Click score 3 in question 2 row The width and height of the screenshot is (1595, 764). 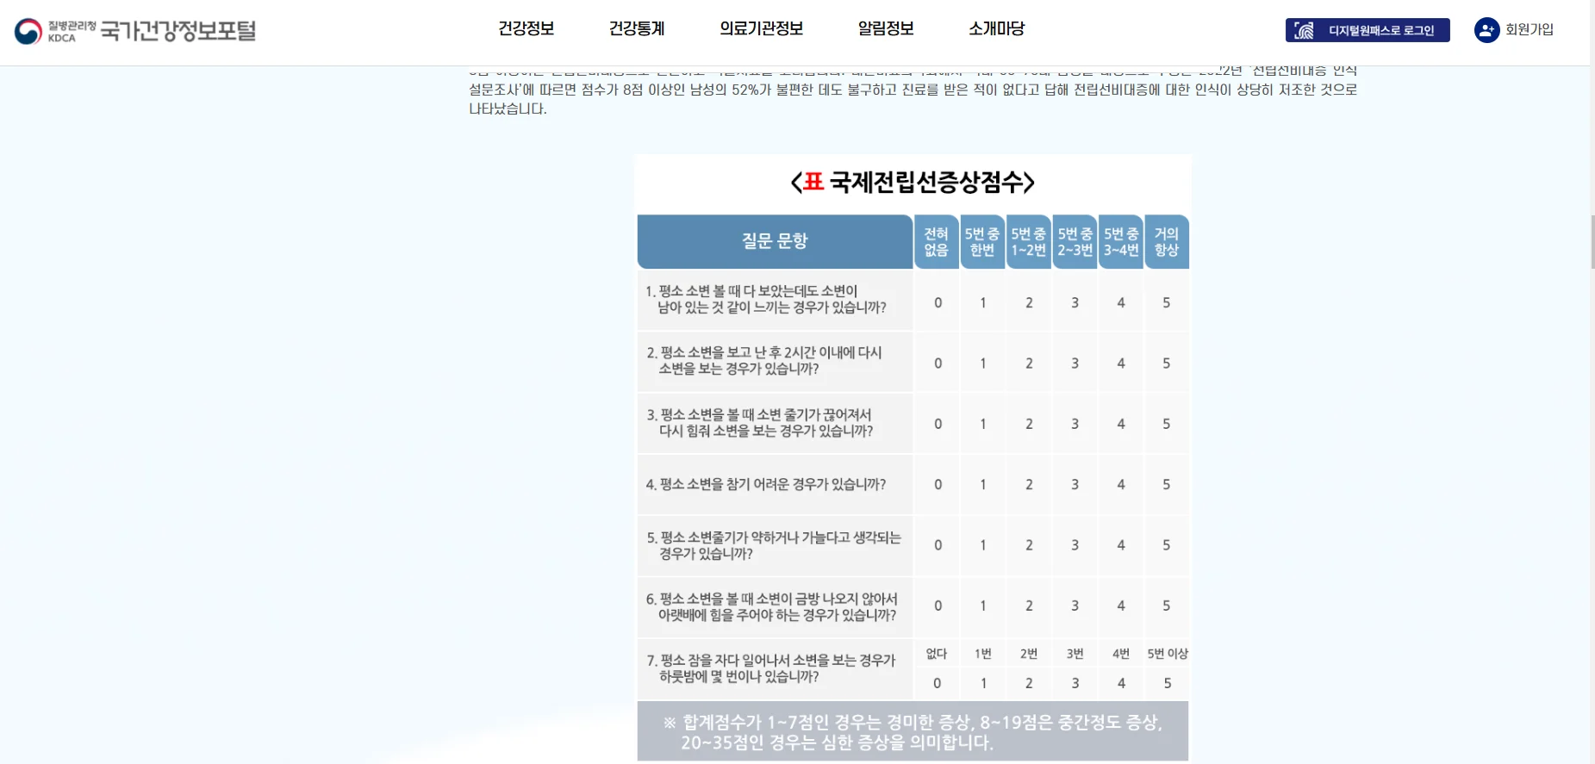pyautogui.click(x=1075, y=363)
